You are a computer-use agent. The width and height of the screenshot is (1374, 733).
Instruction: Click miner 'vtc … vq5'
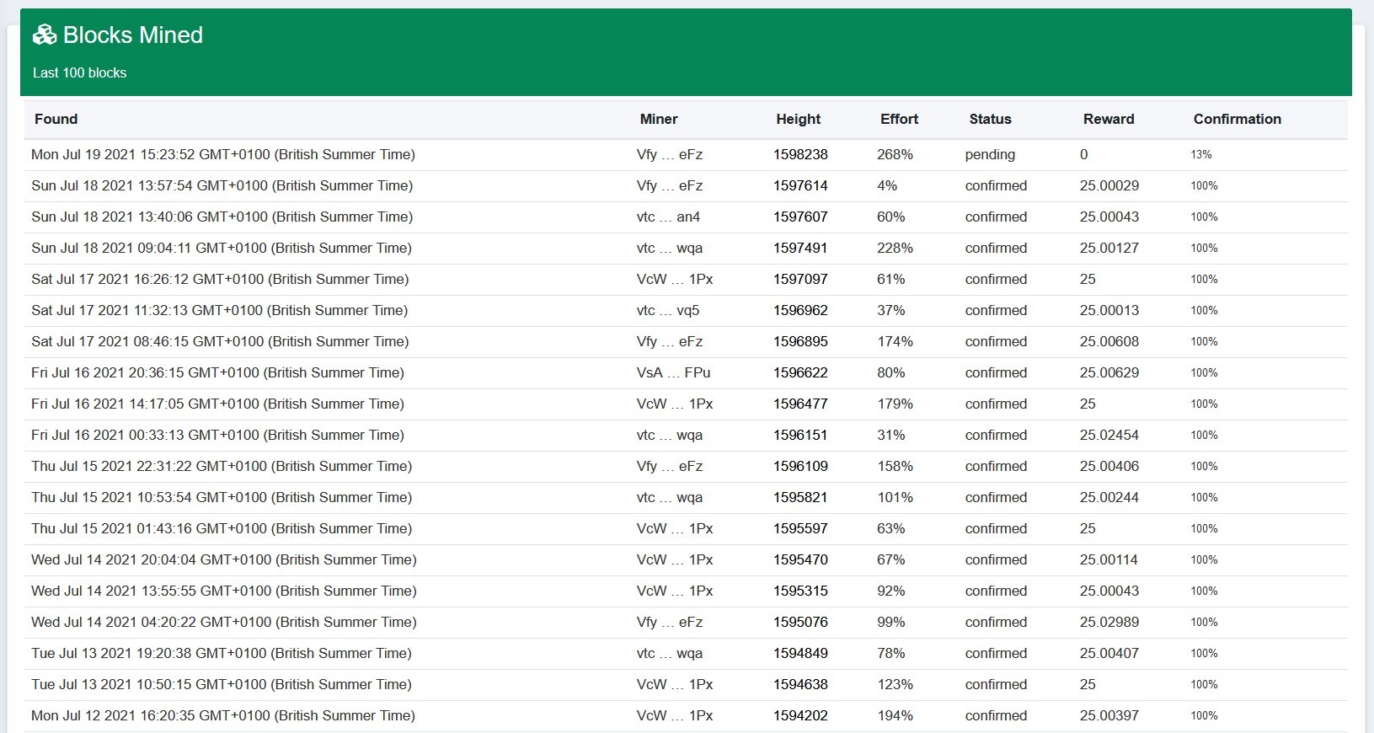pos(668,310)
